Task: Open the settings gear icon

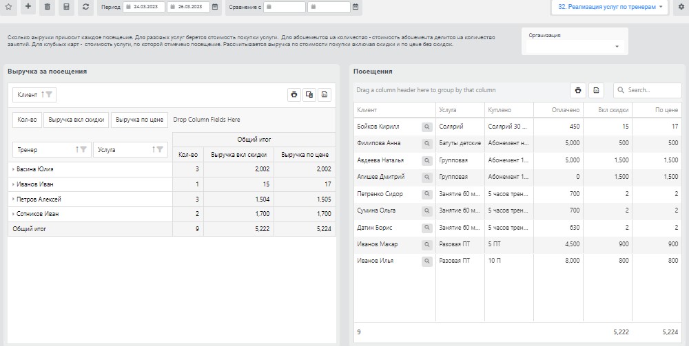Action: pos(681,7)
